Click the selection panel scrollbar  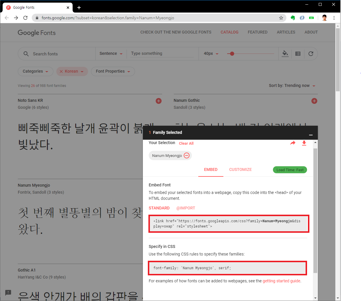[x=315, y=210]
